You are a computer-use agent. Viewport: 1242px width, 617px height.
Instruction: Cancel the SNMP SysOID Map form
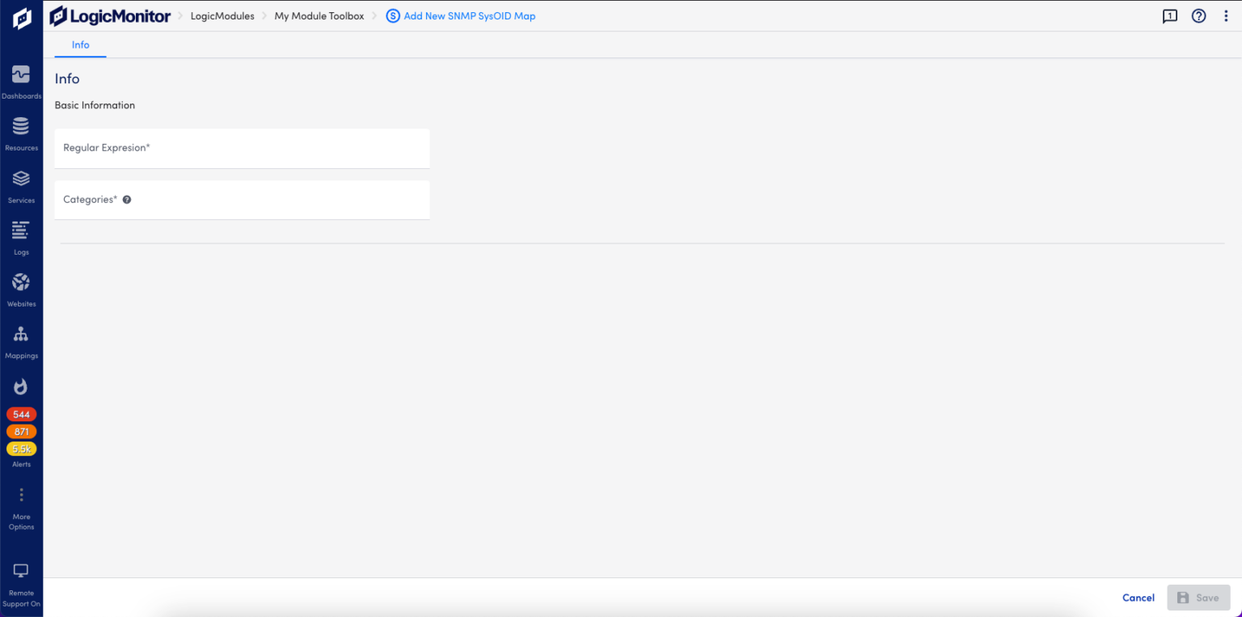click(x=1138, y=598)
